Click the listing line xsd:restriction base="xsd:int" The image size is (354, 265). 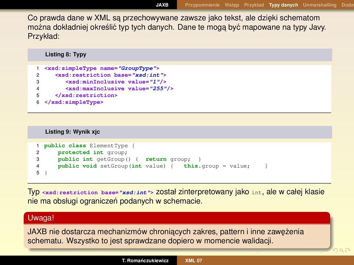(111, 75)
